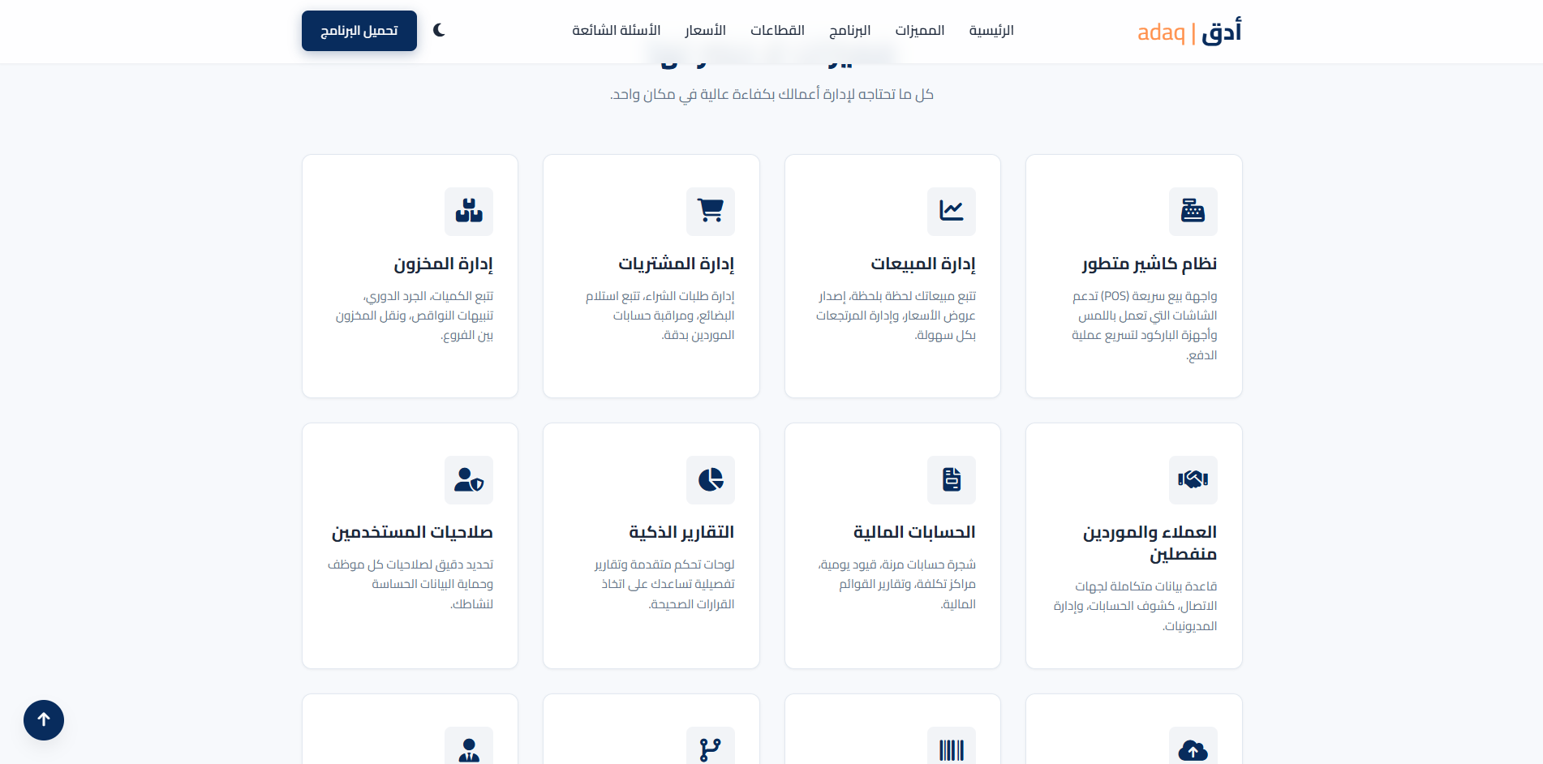Open the الأسعار nav link

point(705,31)
